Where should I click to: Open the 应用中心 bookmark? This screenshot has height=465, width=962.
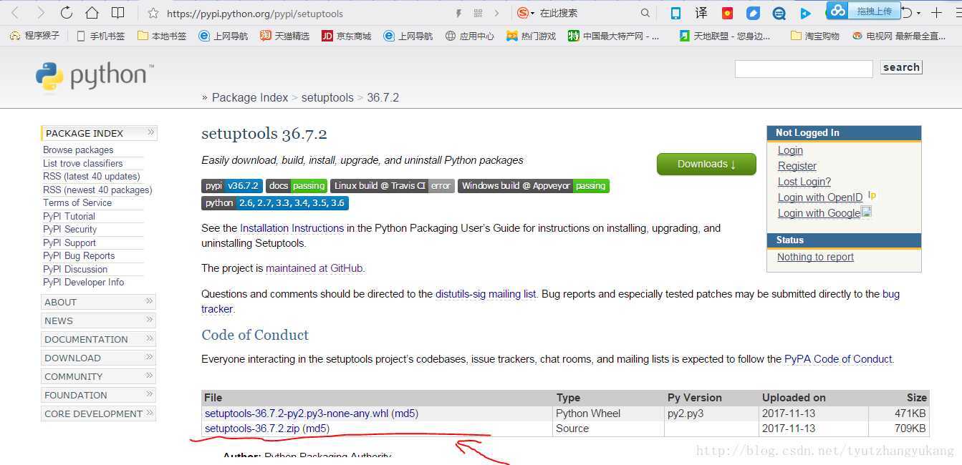pyautogui.click(x=470, y=36)
